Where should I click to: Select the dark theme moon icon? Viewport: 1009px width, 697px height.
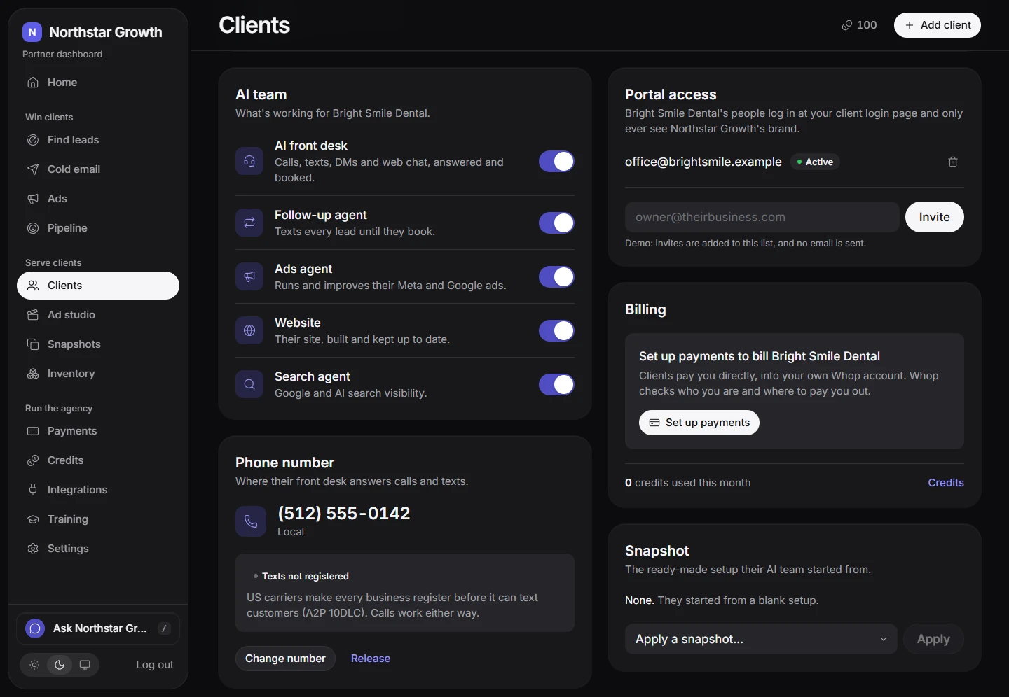(60, 665)
